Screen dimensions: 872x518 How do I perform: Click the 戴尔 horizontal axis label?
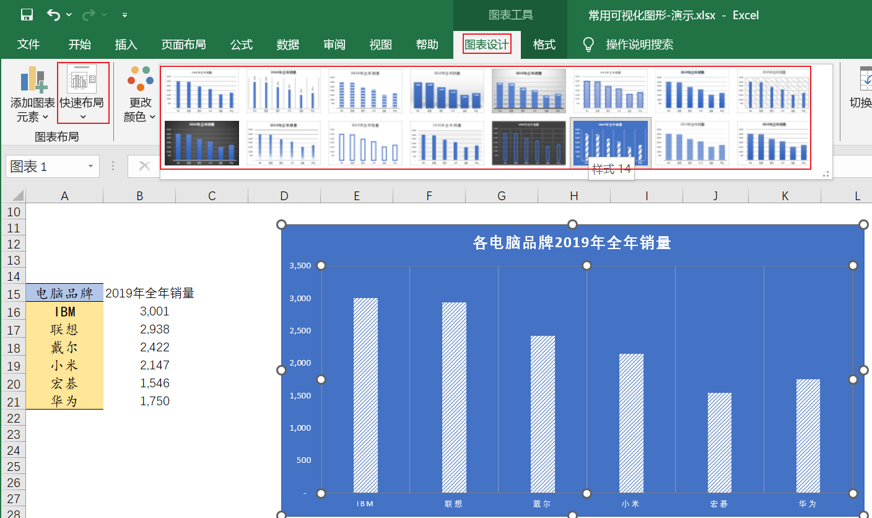[542, 504]
